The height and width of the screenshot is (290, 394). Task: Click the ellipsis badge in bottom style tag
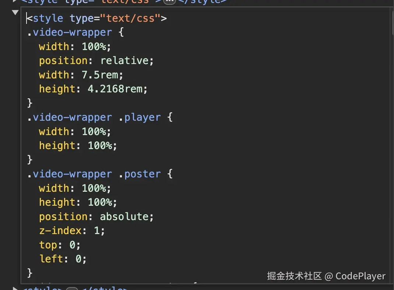(x=73, y=289)
